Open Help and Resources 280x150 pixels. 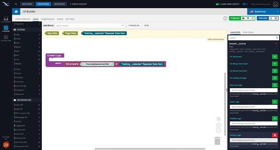[261, 4]
